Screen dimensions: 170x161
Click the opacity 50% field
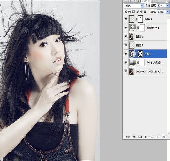point(162,6)
